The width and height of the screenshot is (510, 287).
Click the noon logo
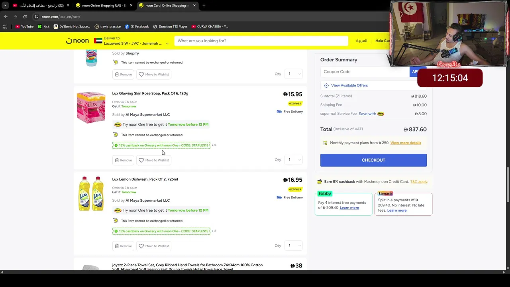point(77,41)
